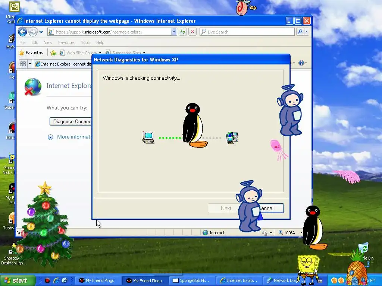This screenshot has height=286, width=382.
Task: Open the Favorites star button panel
Action: click(x=31, y=53)
